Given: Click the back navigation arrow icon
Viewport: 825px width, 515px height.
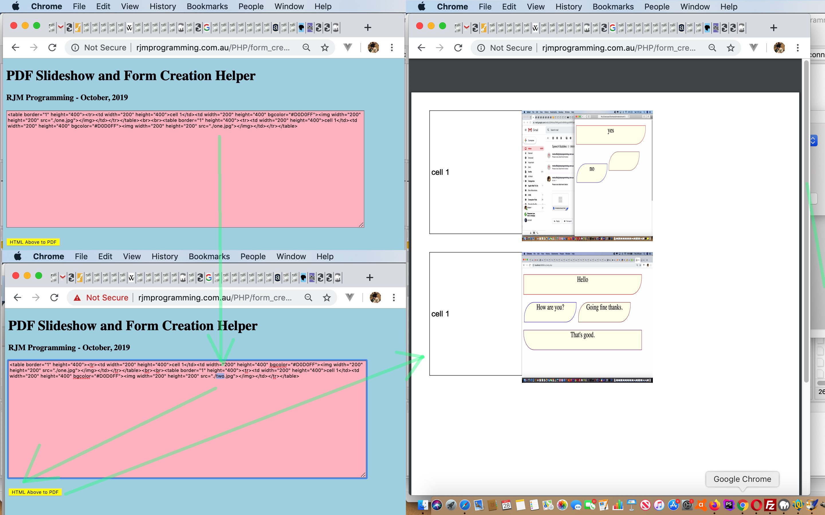Looking at the screenshot, I should [15, 47].
